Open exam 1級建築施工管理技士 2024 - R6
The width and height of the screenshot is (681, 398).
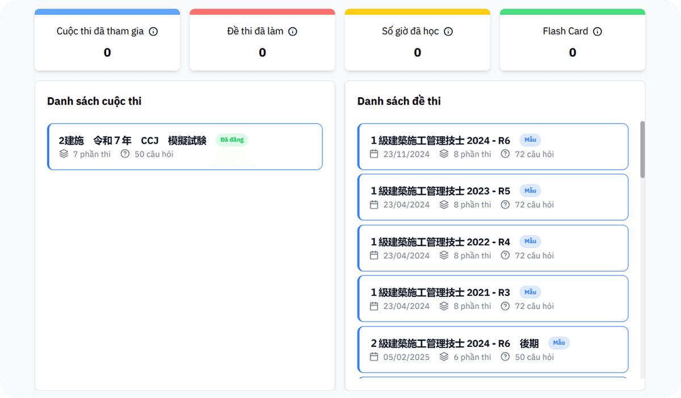click(x=440, y=140)
